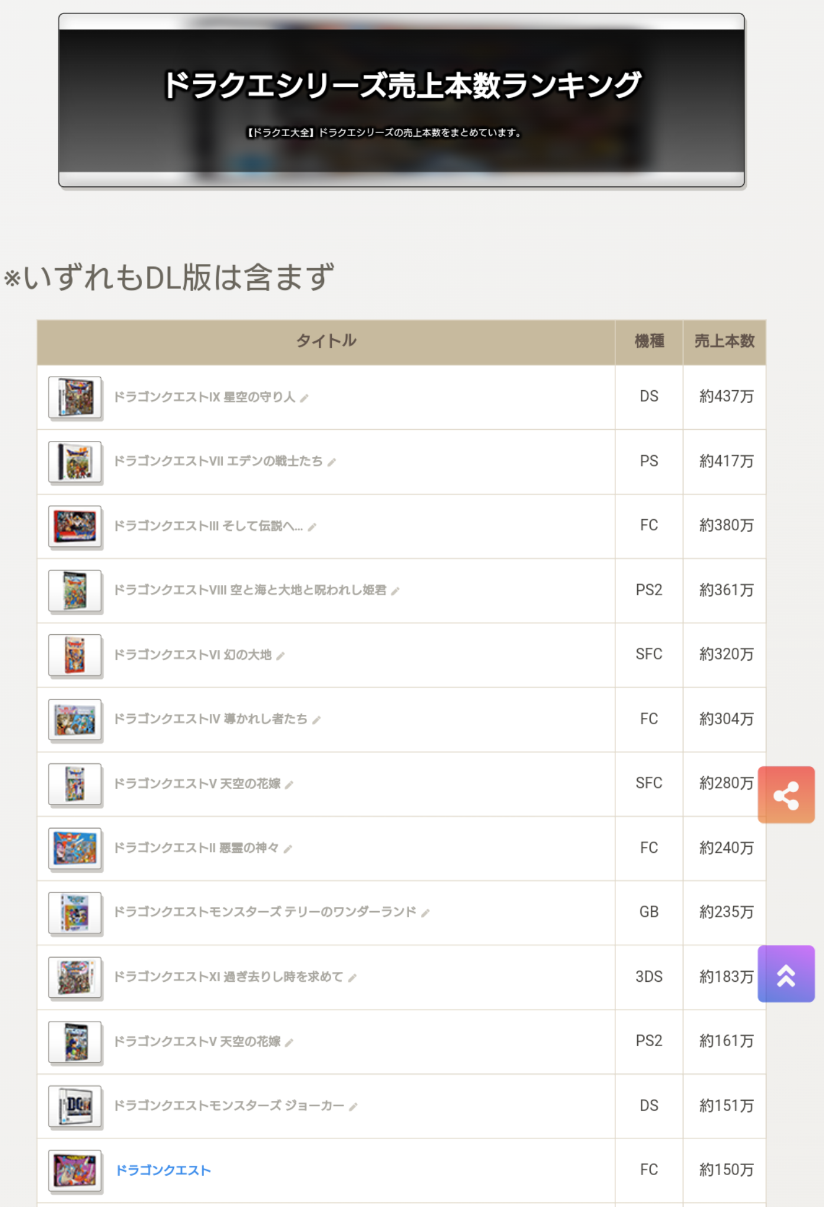Click the 約437万 sales cell
The height and width of the screenshot is (1207, 824).
pyautogui.click(x=724, y=397)
